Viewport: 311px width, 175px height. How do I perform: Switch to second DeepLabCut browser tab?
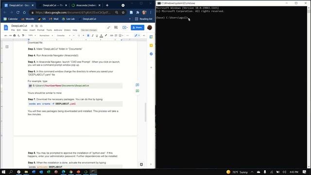(53, 5)
